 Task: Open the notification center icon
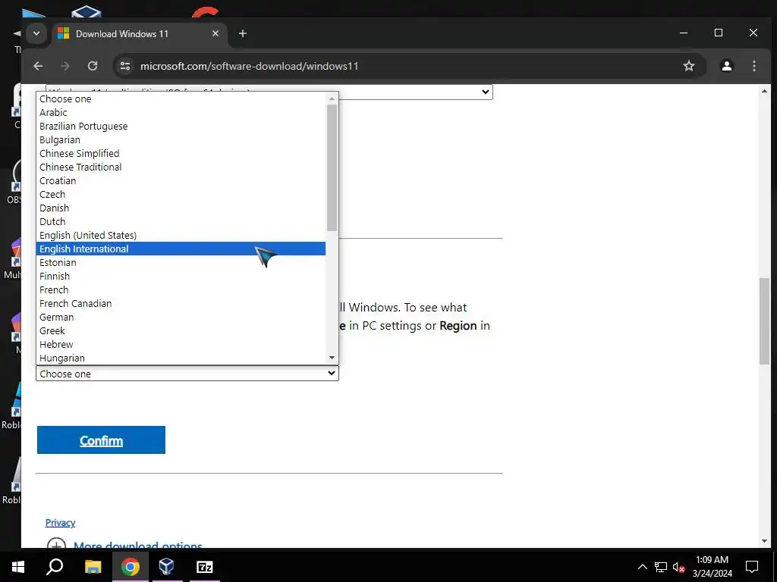[x=752, y=567]
